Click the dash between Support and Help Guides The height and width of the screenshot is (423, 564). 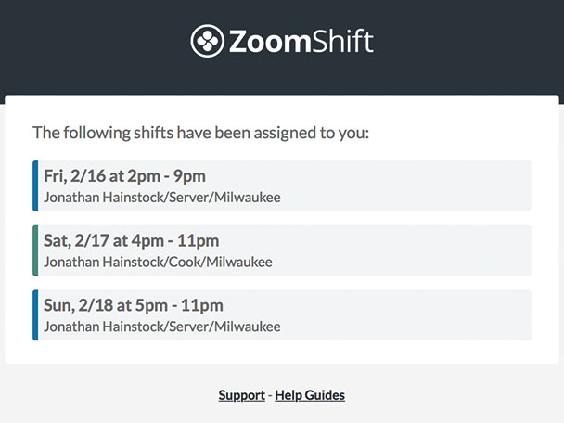[x=270, y=395]
